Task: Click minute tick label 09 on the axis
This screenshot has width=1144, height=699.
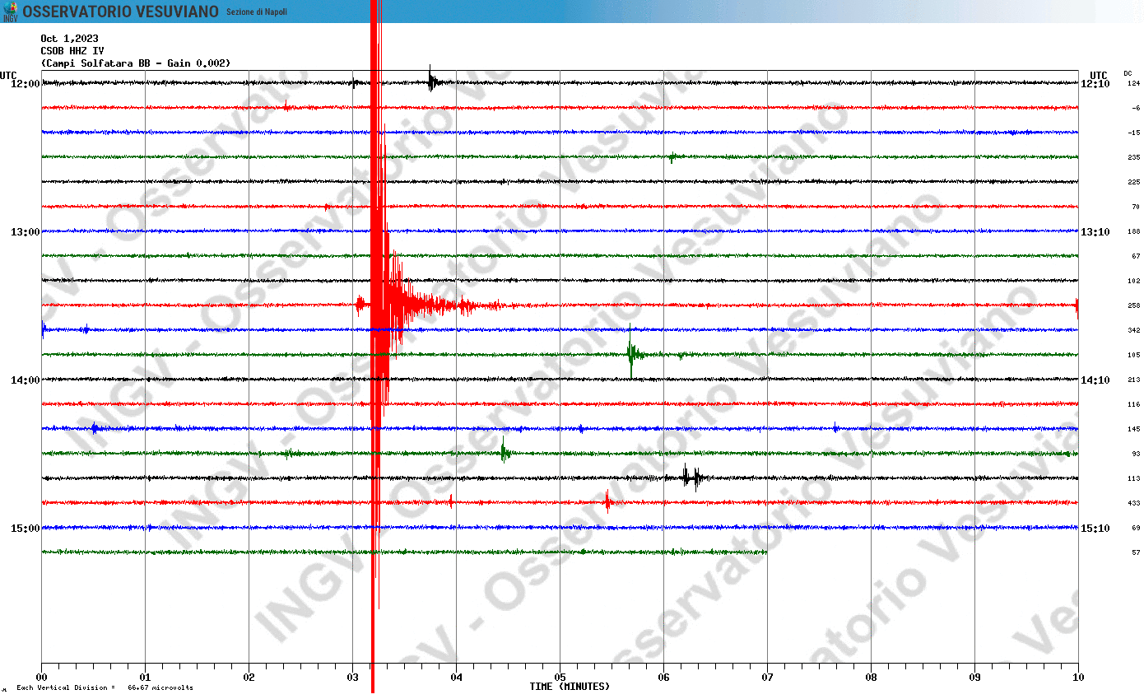Action: click(975, 678)
